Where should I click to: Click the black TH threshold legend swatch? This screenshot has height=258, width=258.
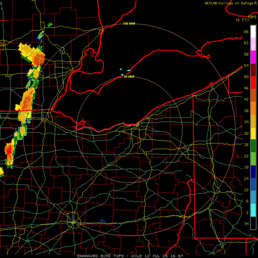253,223
